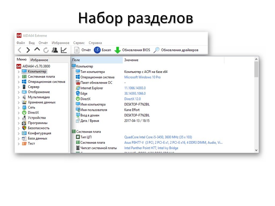Viewport: 275px width, 206px height.
Task: Expand the Сервер tree node
Action: point(19,87)
